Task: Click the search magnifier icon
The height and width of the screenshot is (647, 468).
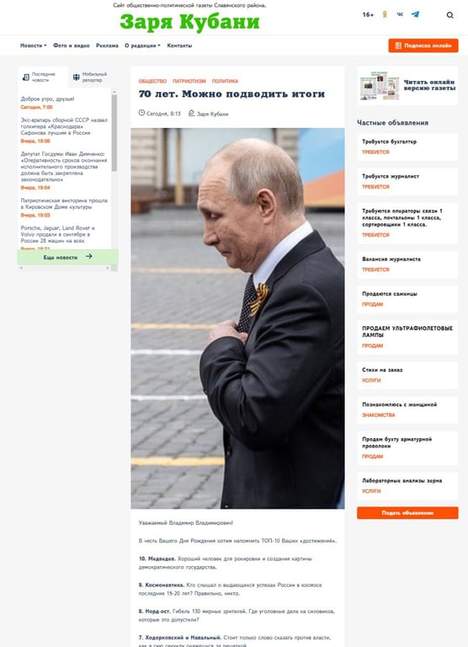Action: point(449,15)
